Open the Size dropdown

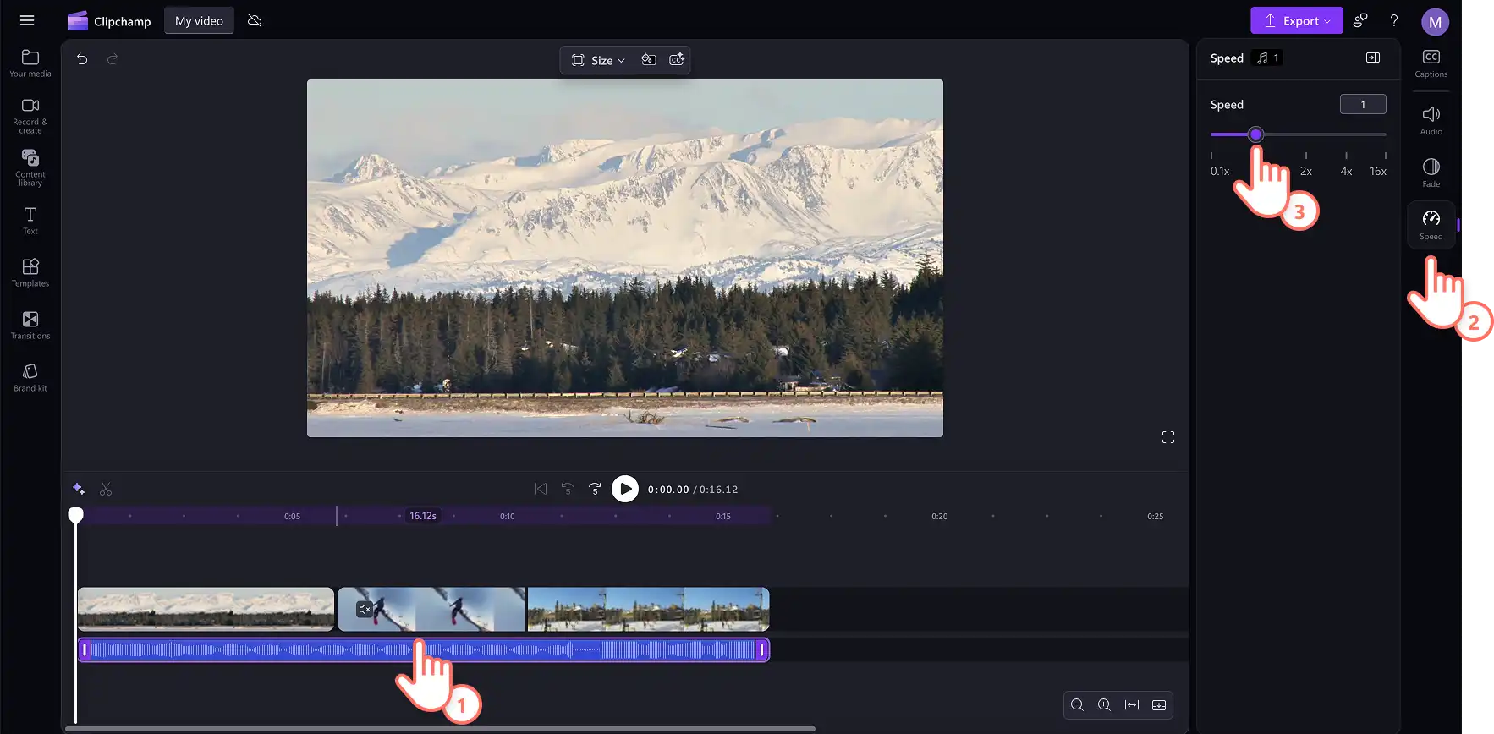[x=598, y=60]
